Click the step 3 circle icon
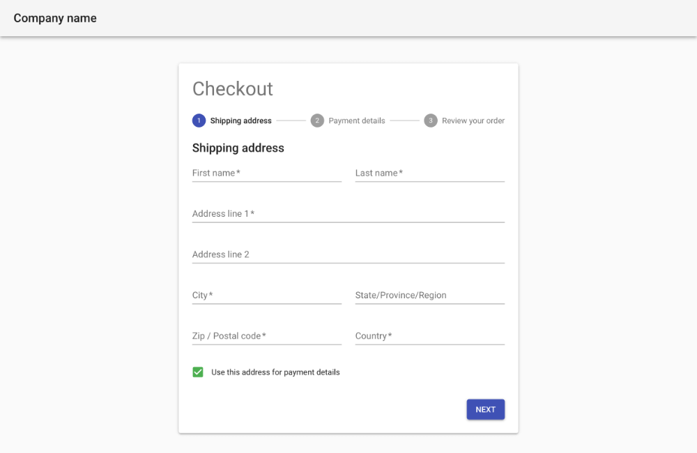697x453 pixels. tap(431, 121)
